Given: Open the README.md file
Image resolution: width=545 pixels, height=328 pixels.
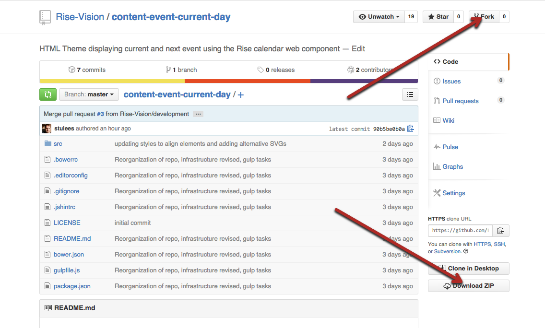Looking at the screenshot, I should coord(72,239).
